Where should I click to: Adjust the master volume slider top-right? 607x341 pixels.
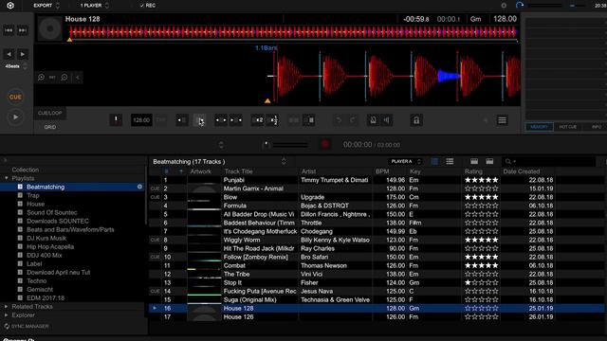click(x=544, y=6)
